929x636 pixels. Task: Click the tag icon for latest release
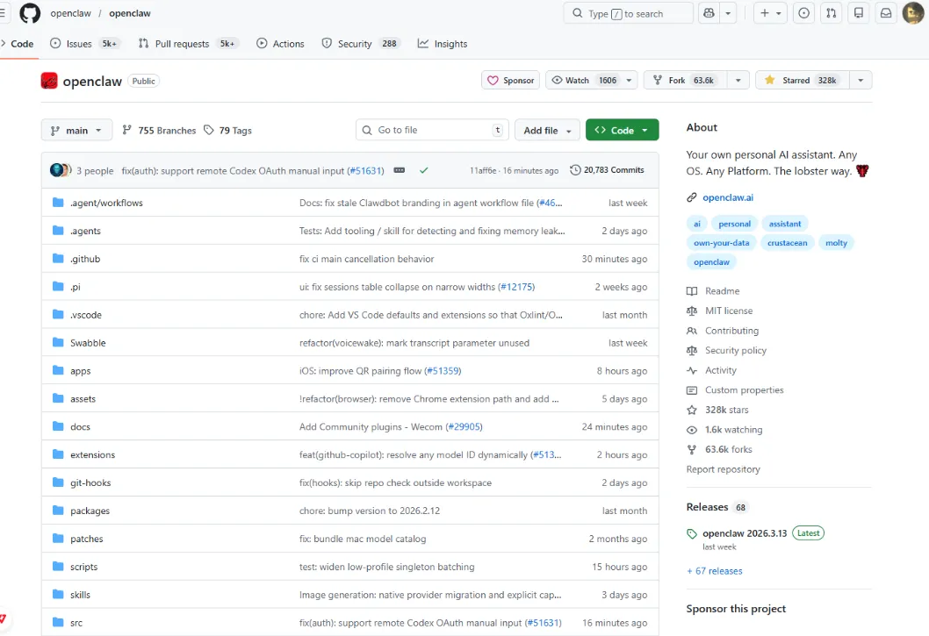click(x=691, y=533)
